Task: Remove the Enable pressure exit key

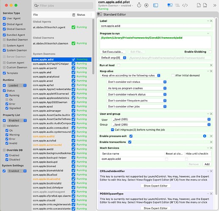Action: click(x=211, y=136)
